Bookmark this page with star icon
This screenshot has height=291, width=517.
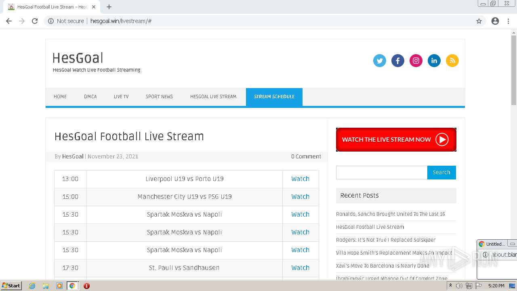pos(479,21)
